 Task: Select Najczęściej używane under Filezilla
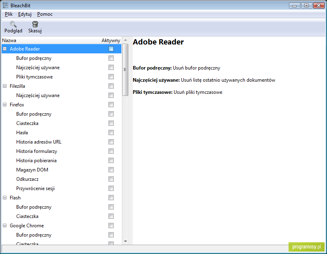62,95
